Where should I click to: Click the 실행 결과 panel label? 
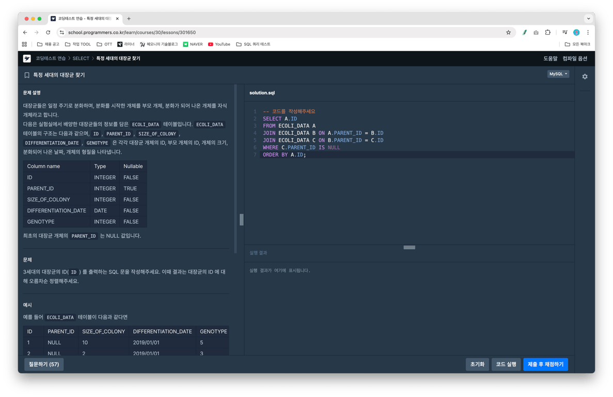click(x=258, y=253)
